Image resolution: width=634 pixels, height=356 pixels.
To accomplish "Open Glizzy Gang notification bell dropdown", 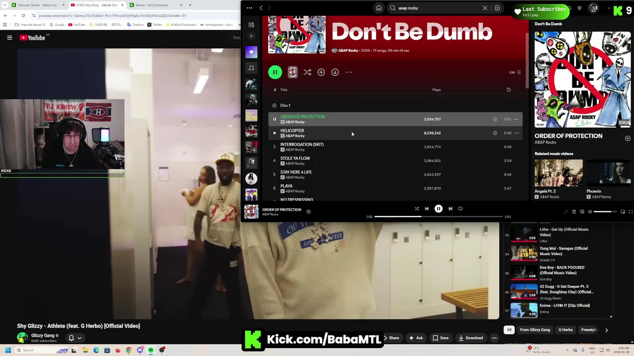I will [75, 338].
